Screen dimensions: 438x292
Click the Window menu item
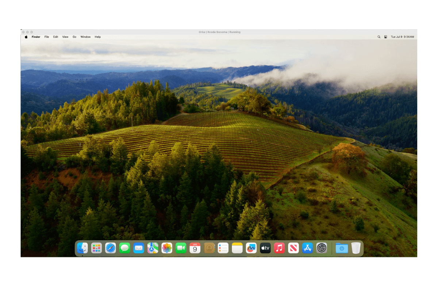point(85,37)
